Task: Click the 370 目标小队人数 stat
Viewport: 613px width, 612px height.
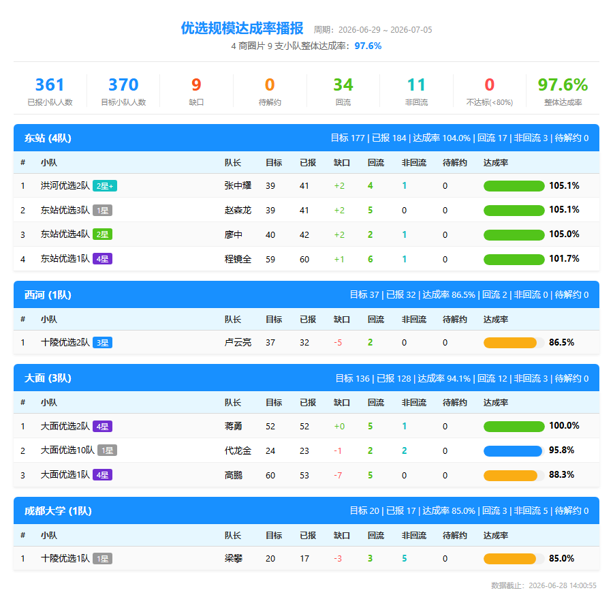Action: (123, 91)
